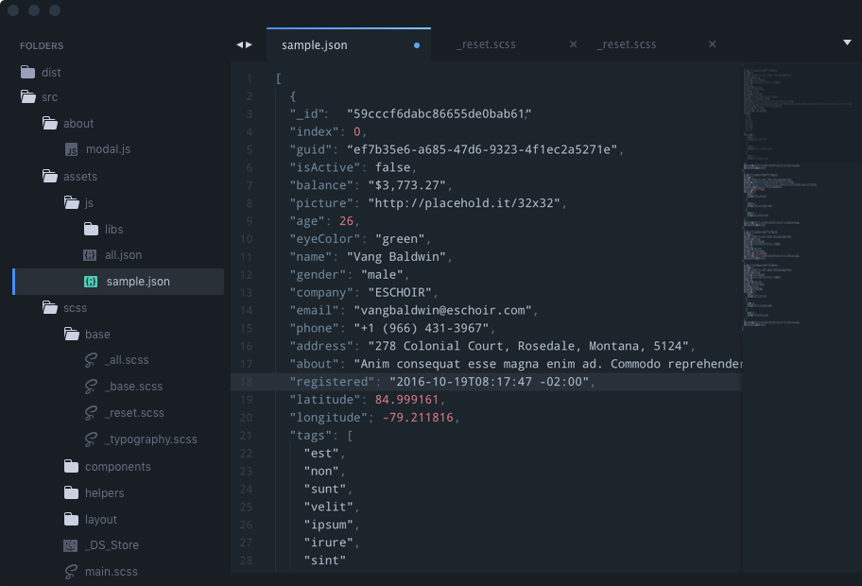The height and width of the screenshot is (586, 862).
Task: Click line number 1 in gutter
Action: click(249, 78)
